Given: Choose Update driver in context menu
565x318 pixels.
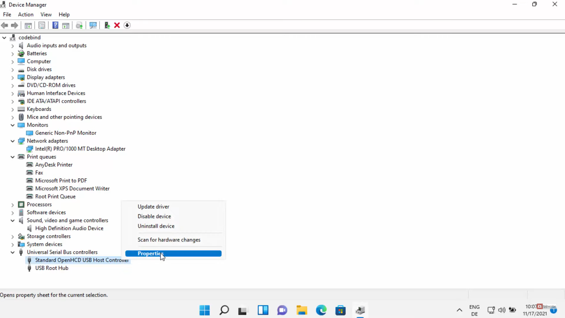Looking at the screenshot, I should (x=173, y=207).
